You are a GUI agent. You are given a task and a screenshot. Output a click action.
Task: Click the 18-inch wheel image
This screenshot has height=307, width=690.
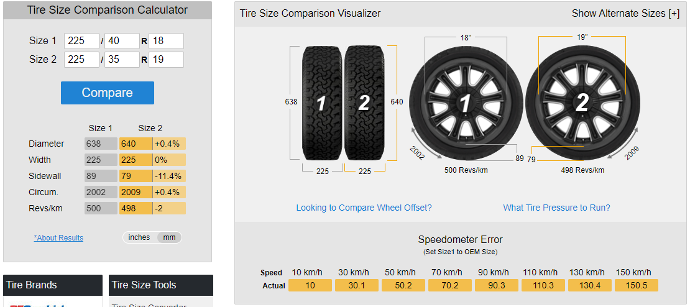coord(466,103)
